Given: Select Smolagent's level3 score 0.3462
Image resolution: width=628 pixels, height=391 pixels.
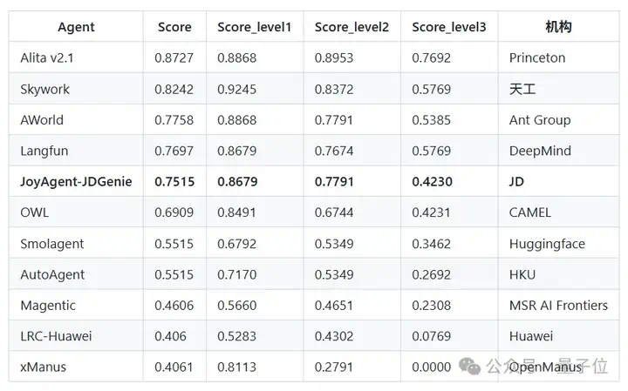Looking at the screenshot, I should (x=432, y=244).
